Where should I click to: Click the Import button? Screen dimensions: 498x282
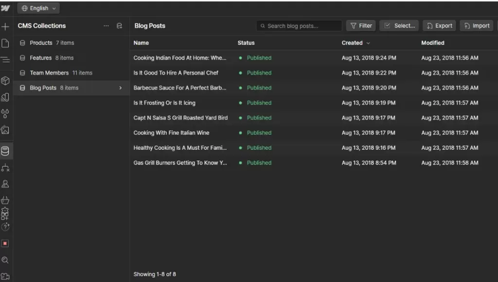pyautogui.click(x=477, y=26)
